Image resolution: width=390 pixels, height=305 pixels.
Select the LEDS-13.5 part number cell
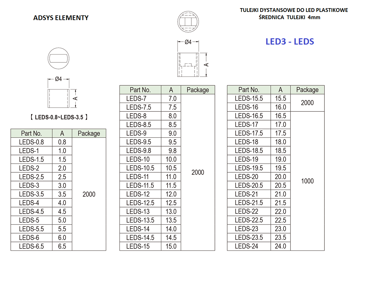[140, 220]
